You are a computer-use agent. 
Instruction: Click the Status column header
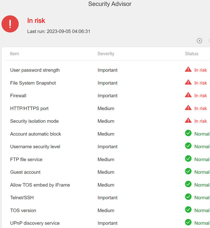(x=191, y=54)
